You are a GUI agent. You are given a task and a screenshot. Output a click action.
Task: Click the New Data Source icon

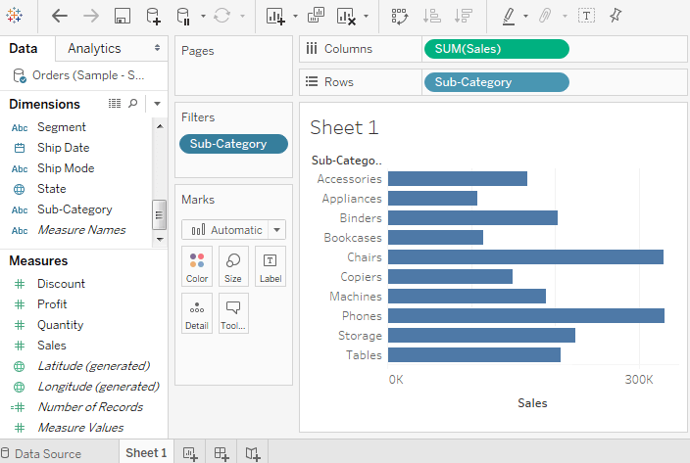click(x=153, y=17)
